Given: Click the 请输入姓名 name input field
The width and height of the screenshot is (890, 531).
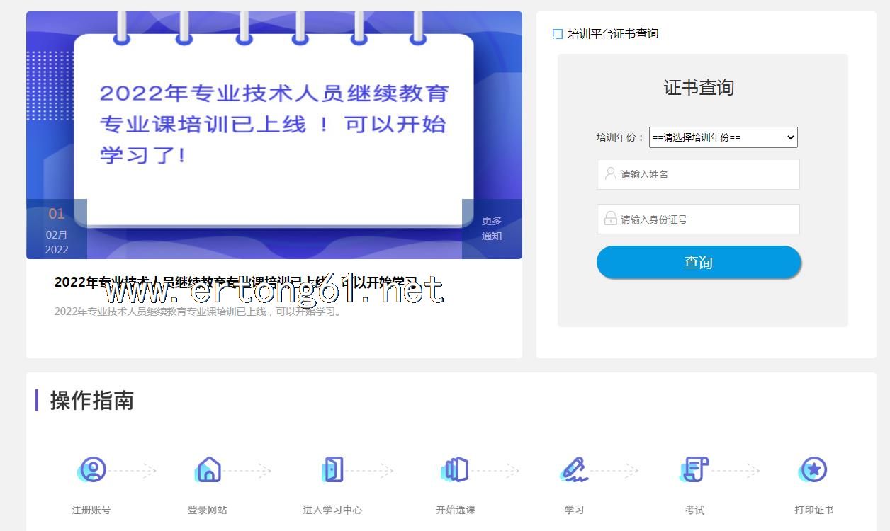Looking at the screenshot, I should (698, 174).
